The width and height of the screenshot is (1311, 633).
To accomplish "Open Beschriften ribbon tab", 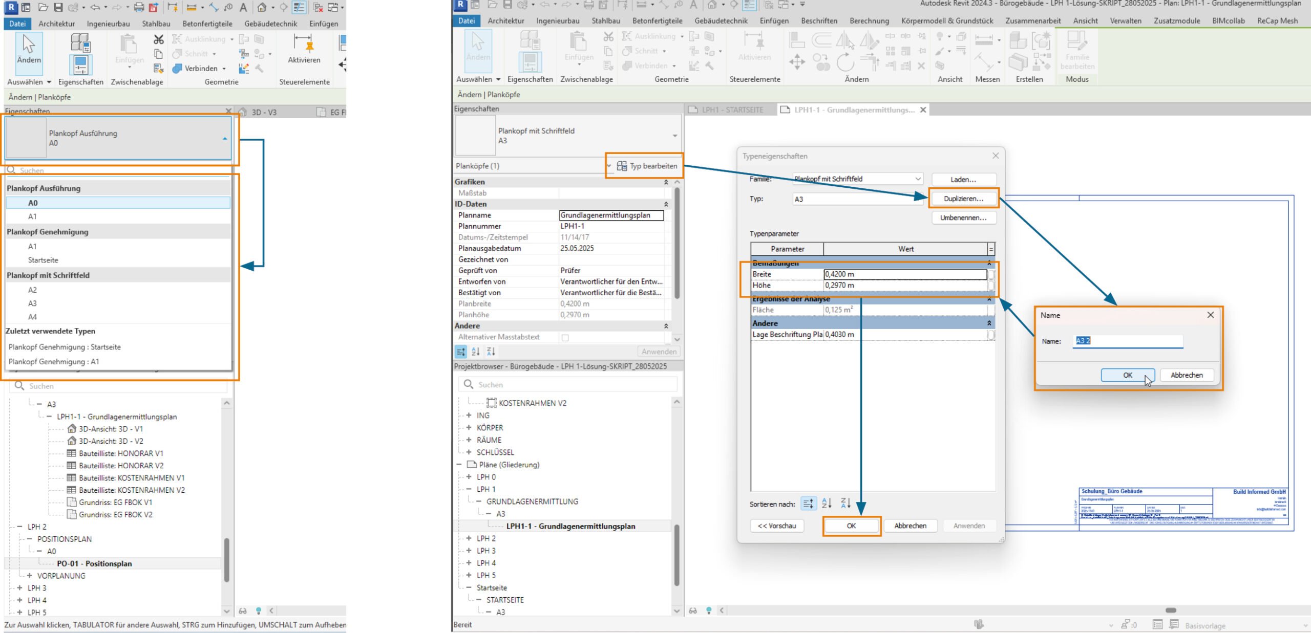I will click(x=819, y=21).
